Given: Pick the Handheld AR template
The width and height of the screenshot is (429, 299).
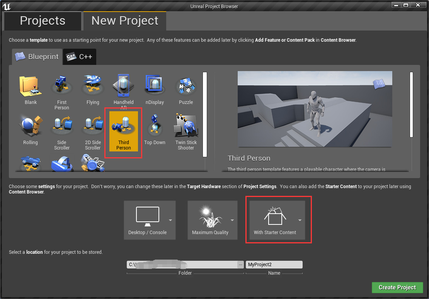Looking at the screenshot, I should click(123, 92).
